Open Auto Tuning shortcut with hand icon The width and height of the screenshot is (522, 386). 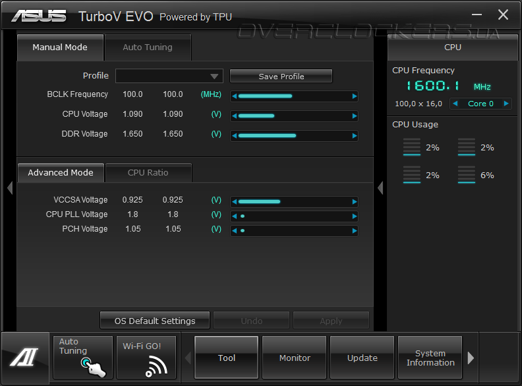(83, 358)
